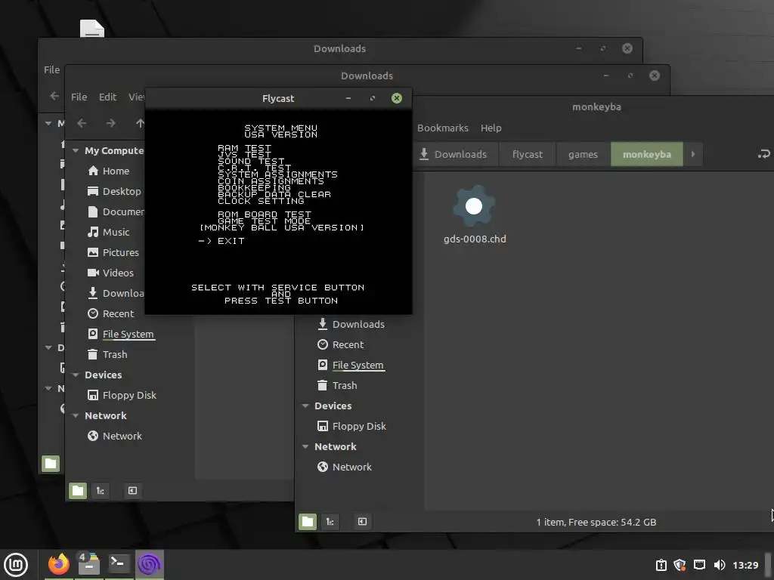
Task: Select Flycast taskbar button
Action: 149,564
